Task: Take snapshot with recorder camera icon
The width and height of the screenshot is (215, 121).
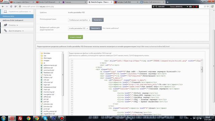Action: coord(190,7)
